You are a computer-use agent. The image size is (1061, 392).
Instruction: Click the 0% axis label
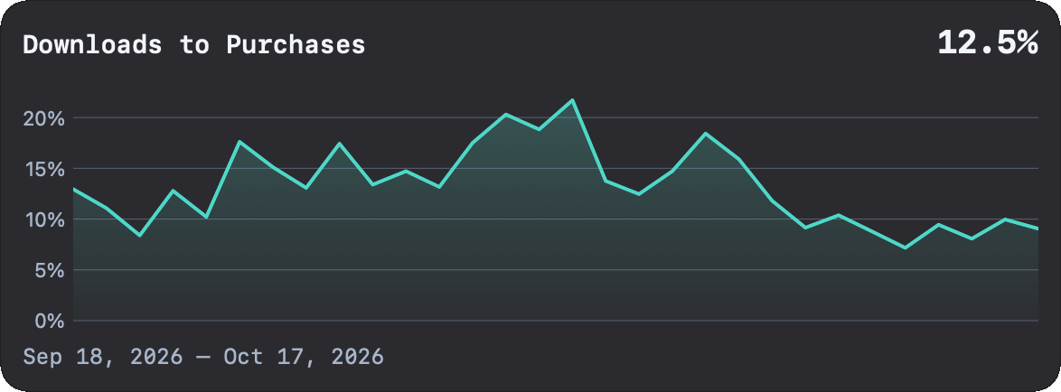[x=50, y=321]
